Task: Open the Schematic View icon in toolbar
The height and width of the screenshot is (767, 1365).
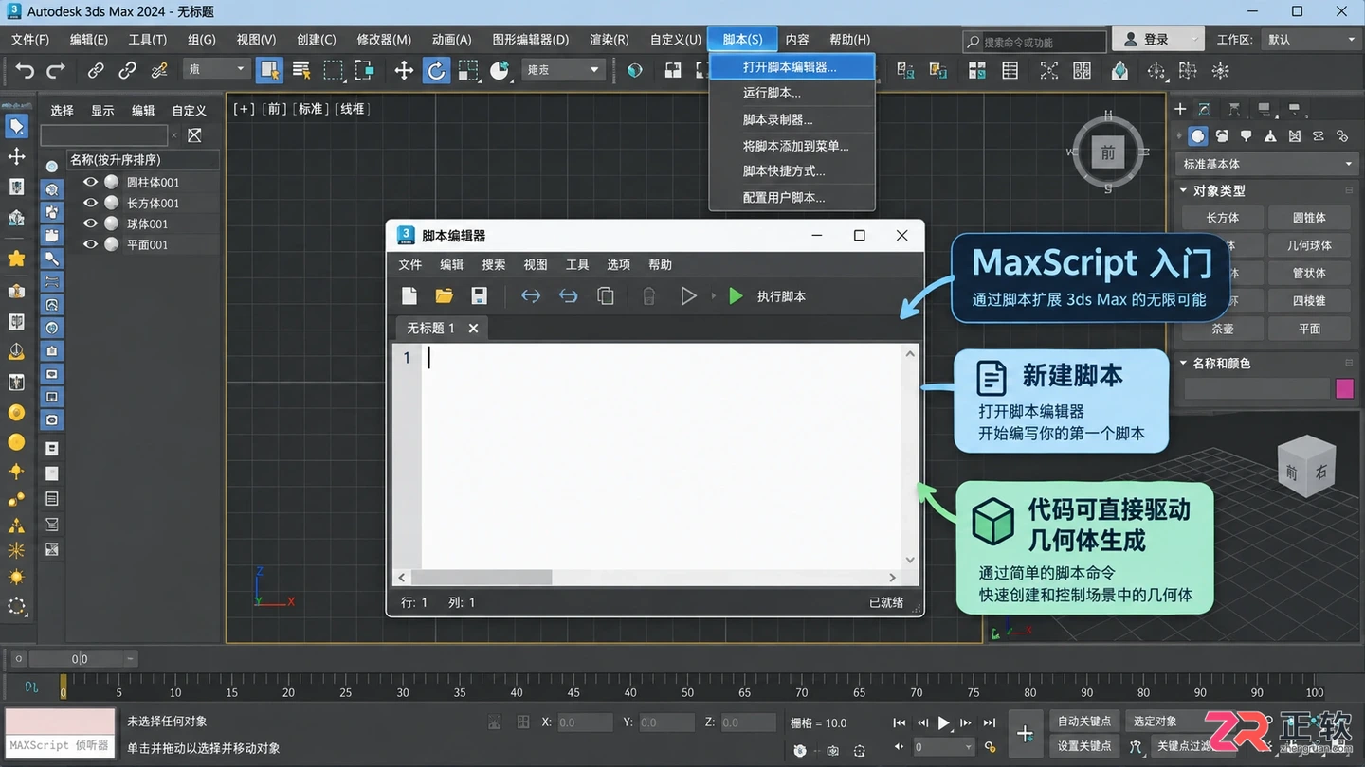Action: (x=1082, y=70)
